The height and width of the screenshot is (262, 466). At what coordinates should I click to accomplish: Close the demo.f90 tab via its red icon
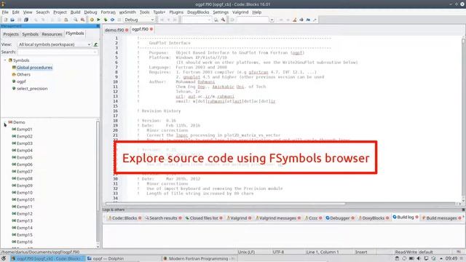point(127,30)
